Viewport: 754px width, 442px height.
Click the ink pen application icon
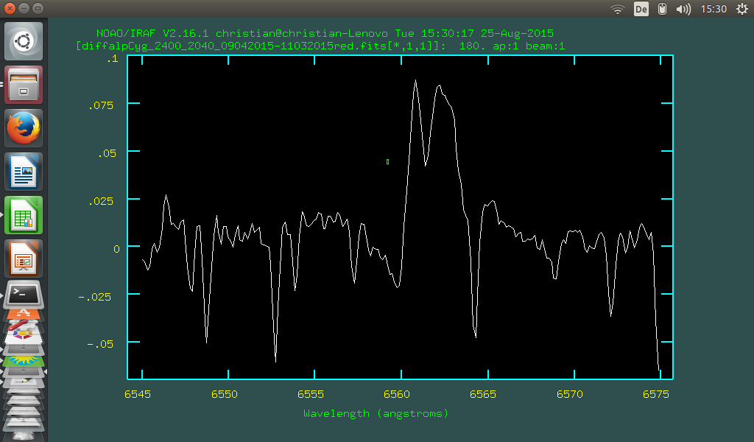click(22, 382)
